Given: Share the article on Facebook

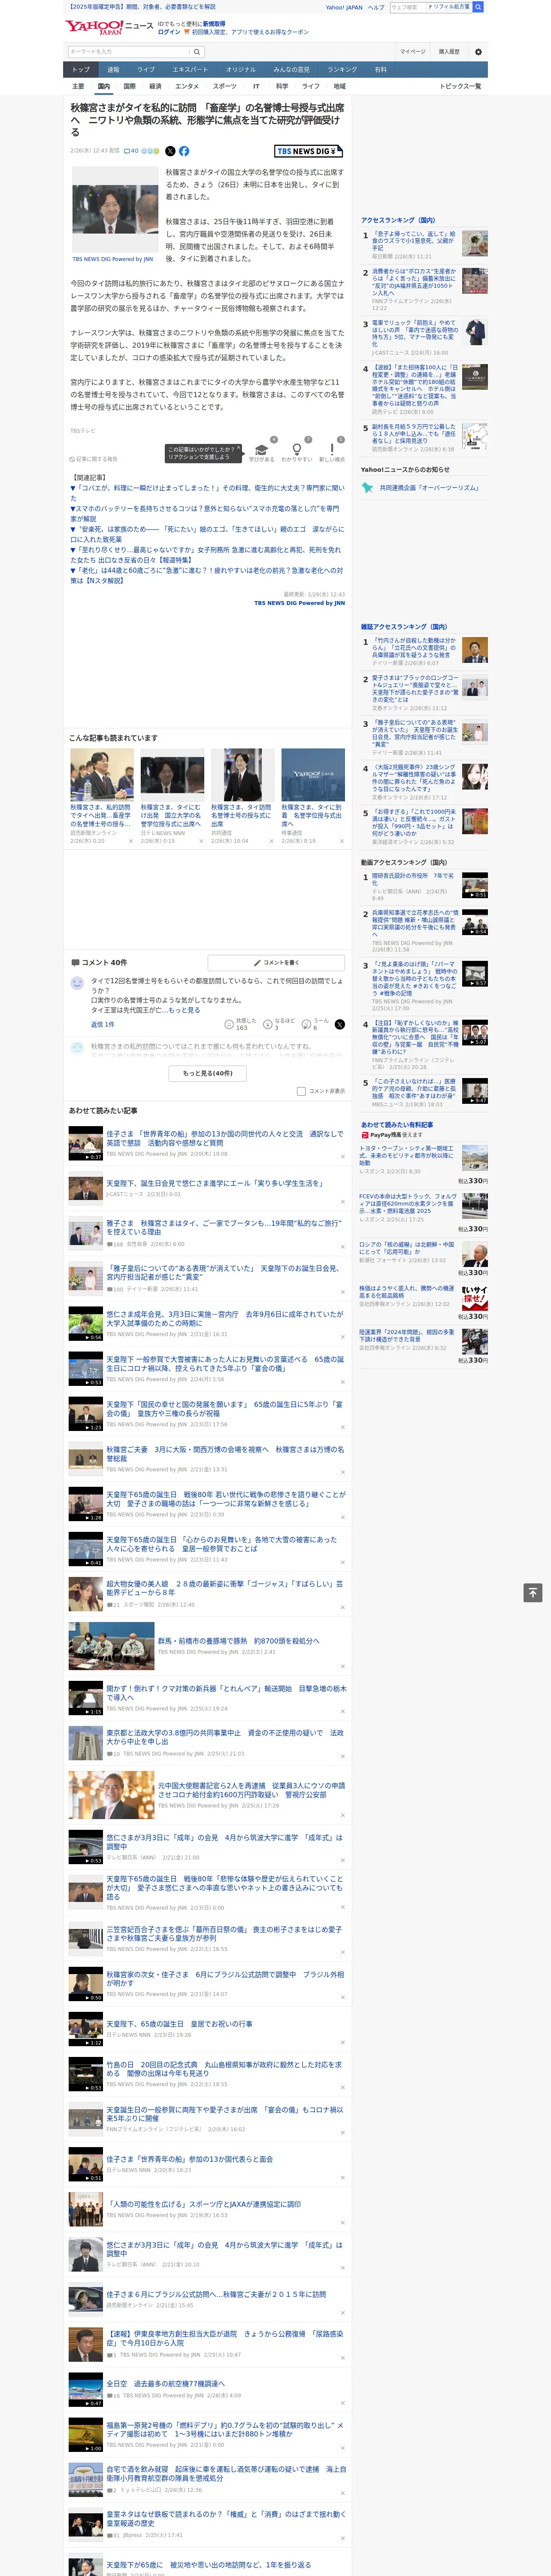Looking at the screenshot, I should click(x=184, y=151).
